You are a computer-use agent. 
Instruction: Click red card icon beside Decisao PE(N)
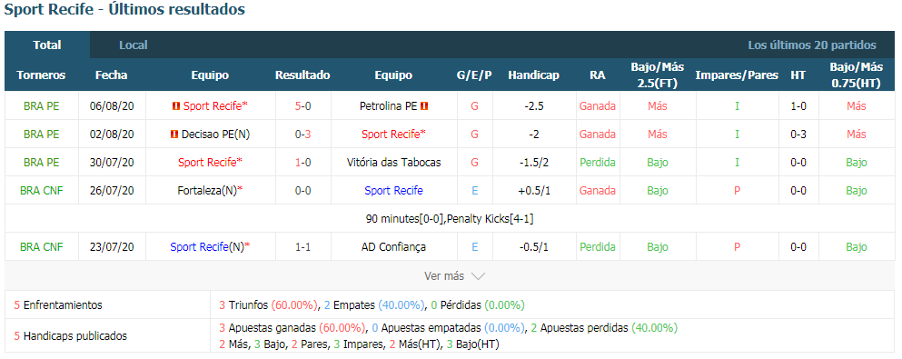(x=173, y=134)
